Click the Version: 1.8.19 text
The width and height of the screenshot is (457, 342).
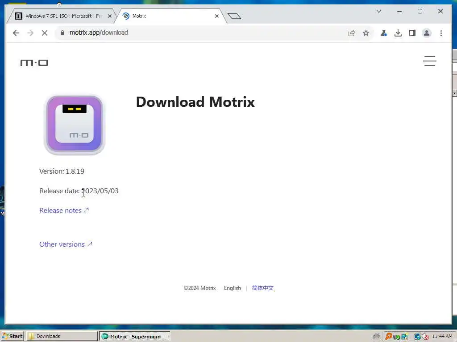(62, 171)
